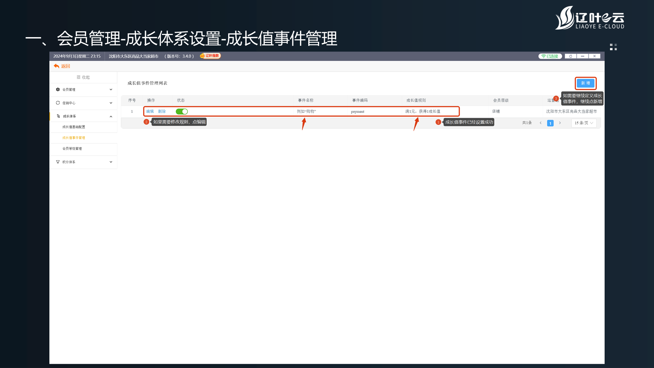Click the 促销中心 refresh icon
The height and width of the screenshot is (368, 654).
coord(58,103)
